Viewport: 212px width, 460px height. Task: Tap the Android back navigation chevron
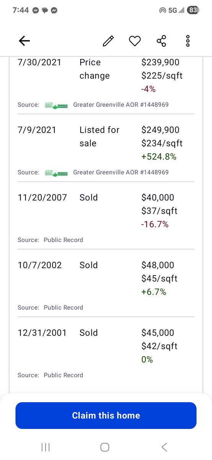coord(164,447)
